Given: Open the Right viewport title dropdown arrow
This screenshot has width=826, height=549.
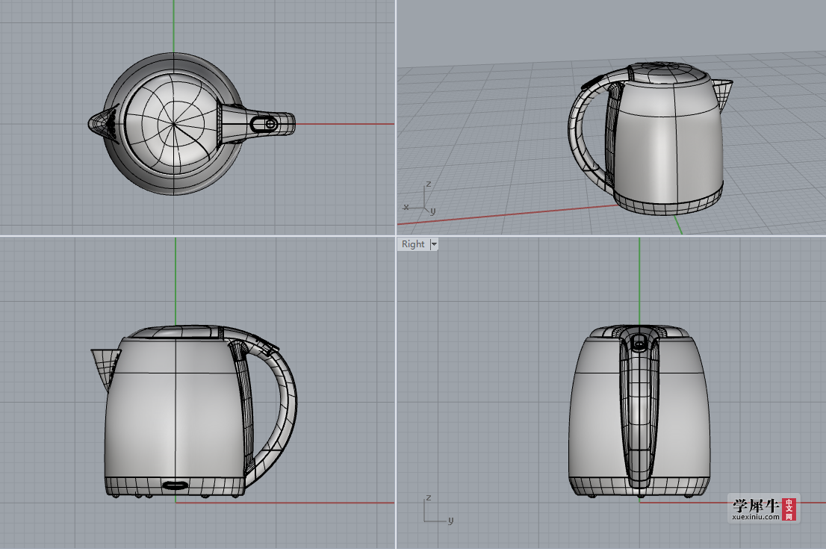Looking at the screenshot, I should [434, 244].
